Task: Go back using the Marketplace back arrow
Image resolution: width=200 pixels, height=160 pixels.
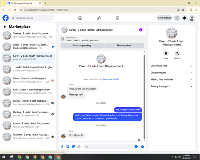Action: pyautogui.click(x=5, y=27)
